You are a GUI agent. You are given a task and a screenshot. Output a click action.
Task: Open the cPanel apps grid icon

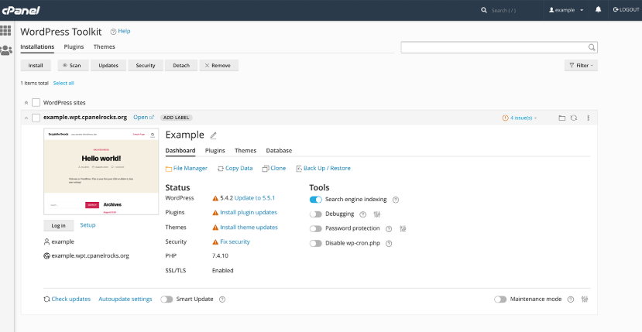(x=5, y=30)
